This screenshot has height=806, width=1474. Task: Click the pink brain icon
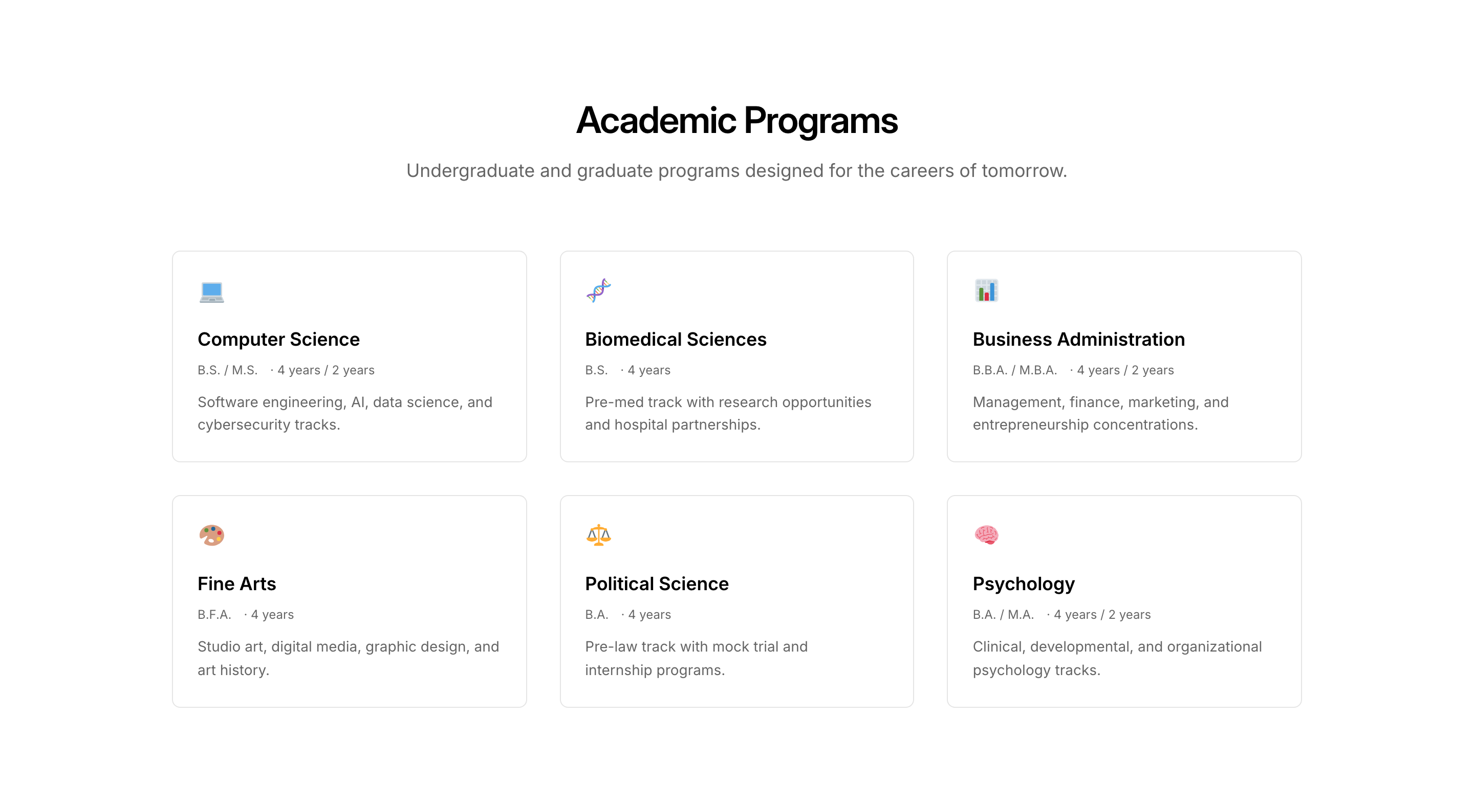pyautogui.click(x=986, y=535)
